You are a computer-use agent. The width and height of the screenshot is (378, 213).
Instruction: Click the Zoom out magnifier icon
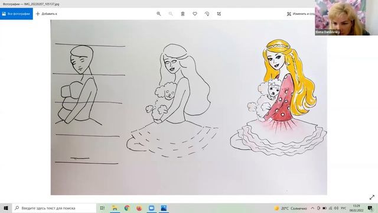(171, 14)
